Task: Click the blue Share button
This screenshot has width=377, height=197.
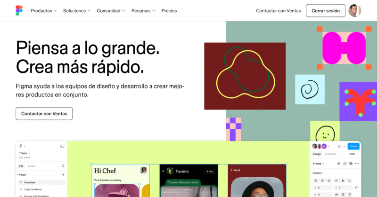Action: click(353, 146)
